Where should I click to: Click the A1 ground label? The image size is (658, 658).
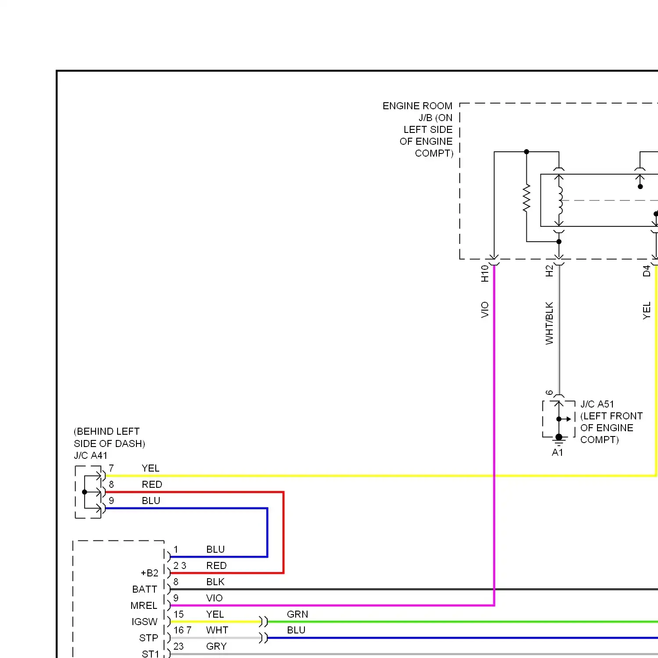click(x=557, y=452)
